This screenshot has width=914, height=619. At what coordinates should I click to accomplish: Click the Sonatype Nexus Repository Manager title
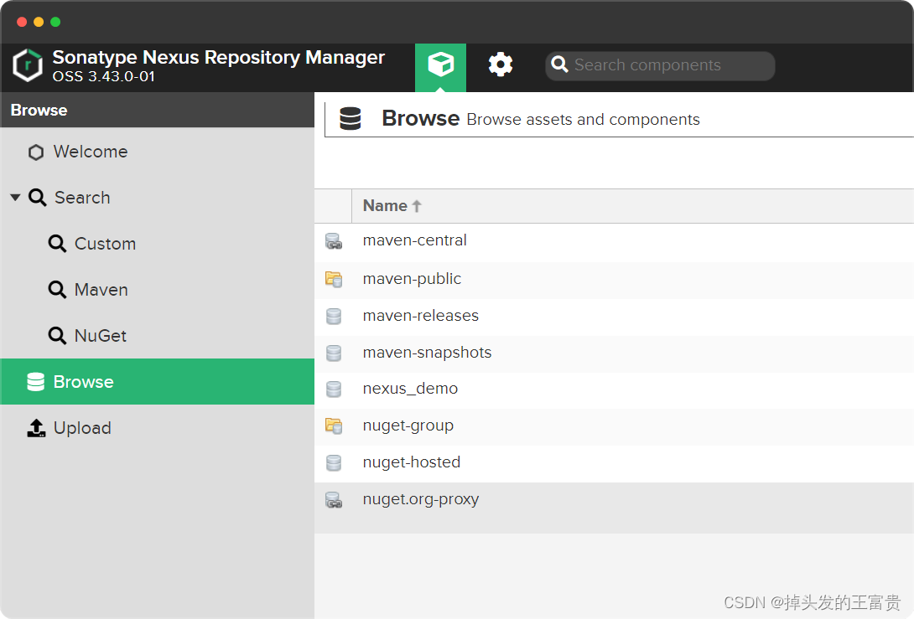pyautogui.click(x=219, y=57)
